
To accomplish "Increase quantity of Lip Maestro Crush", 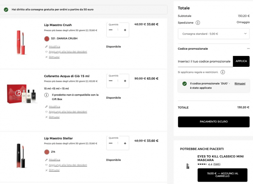I will tap(125, 30).
